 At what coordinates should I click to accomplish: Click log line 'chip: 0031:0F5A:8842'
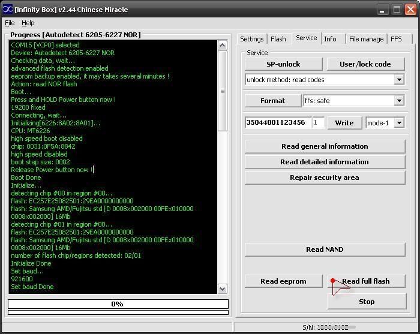pos(43,146)
